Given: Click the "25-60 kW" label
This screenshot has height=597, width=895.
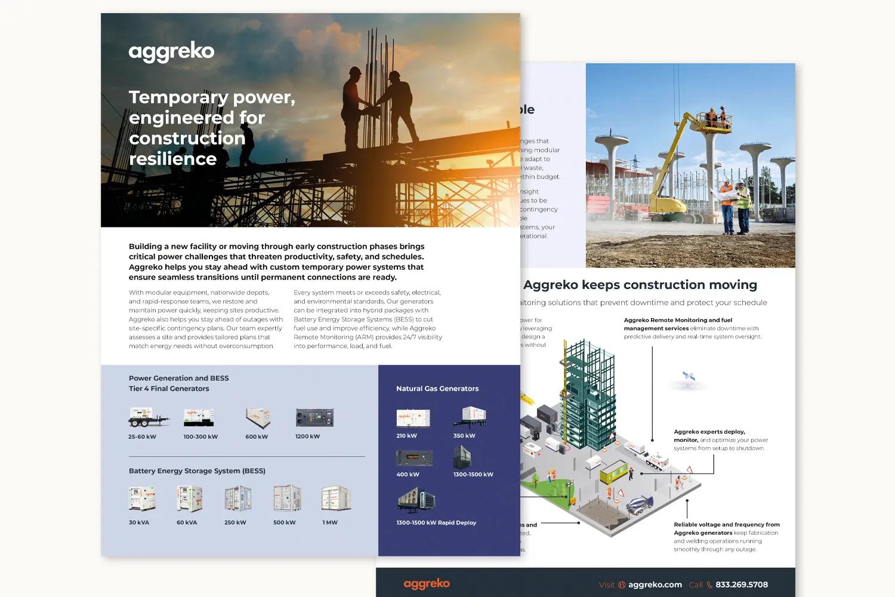Looking at the screenshot, I should pyautogui.click(x=142, y=437).
